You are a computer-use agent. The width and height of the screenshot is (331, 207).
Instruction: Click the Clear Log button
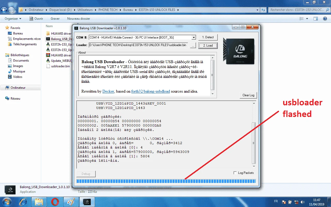[x=248, y=95]
